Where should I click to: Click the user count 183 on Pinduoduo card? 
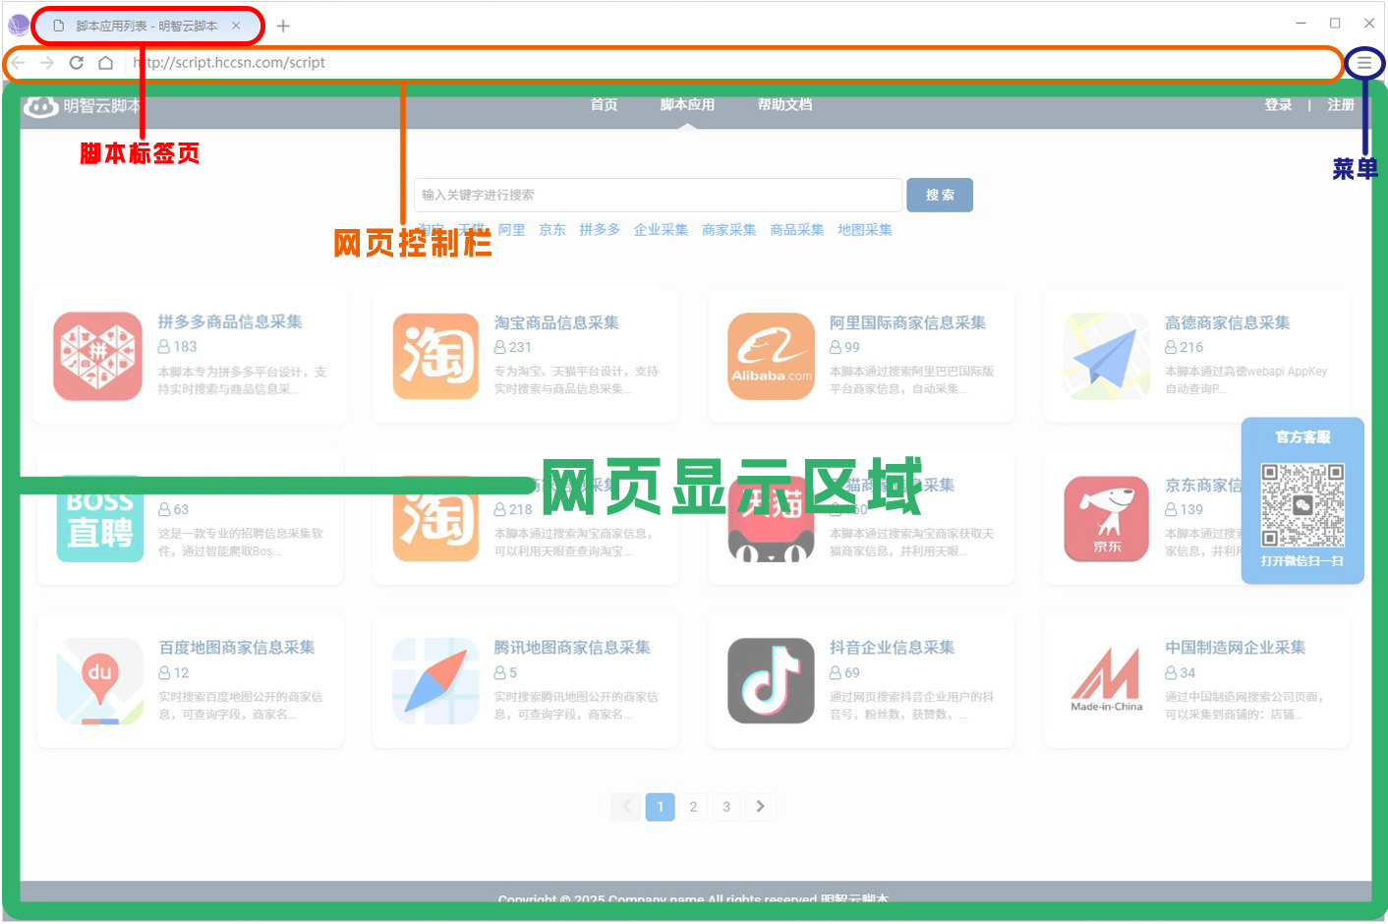pos(178,347)
